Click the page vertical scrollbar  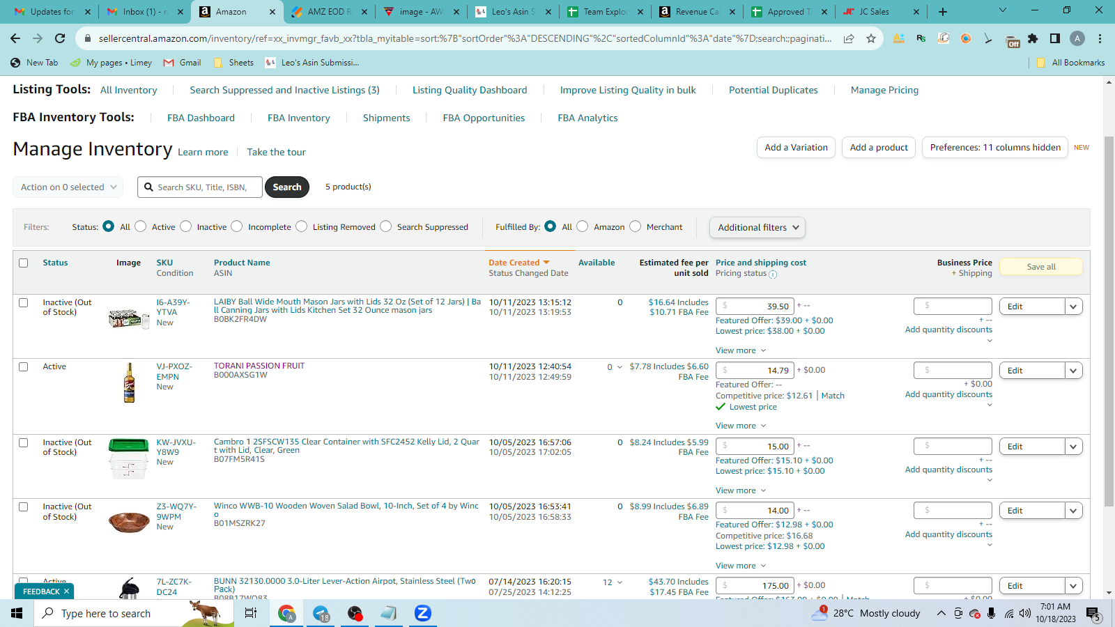pyautogui.click(x=1109, y=320)
